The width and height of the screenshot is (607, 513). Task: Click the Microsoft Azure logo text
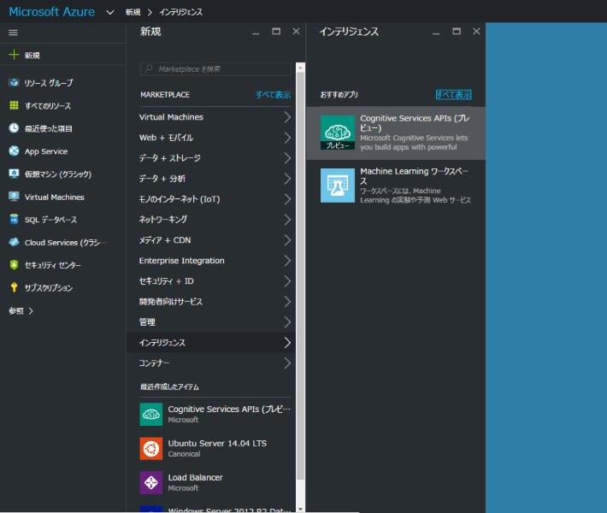pos(52,12)
